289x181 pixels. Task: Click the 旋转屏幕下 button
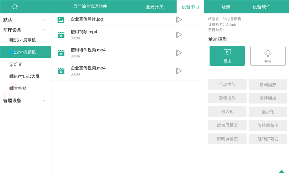click(x=268, y=125)
